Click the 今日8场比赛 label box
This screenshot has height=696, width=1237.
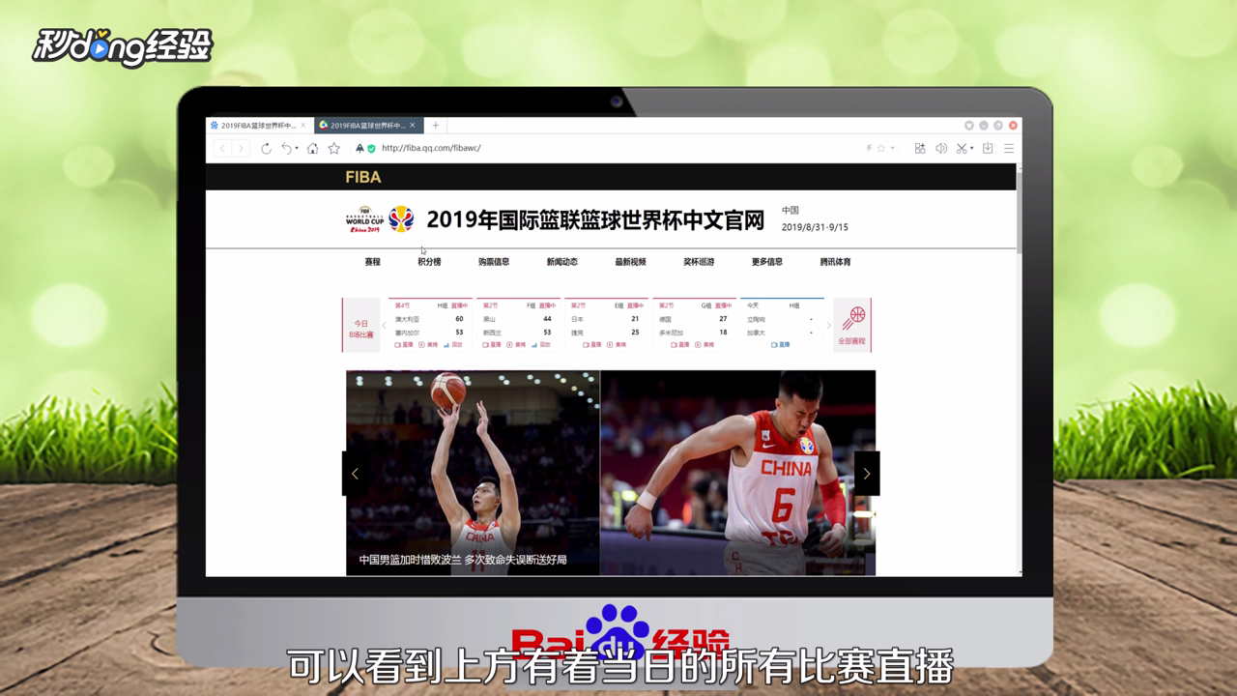coord(360,325)
